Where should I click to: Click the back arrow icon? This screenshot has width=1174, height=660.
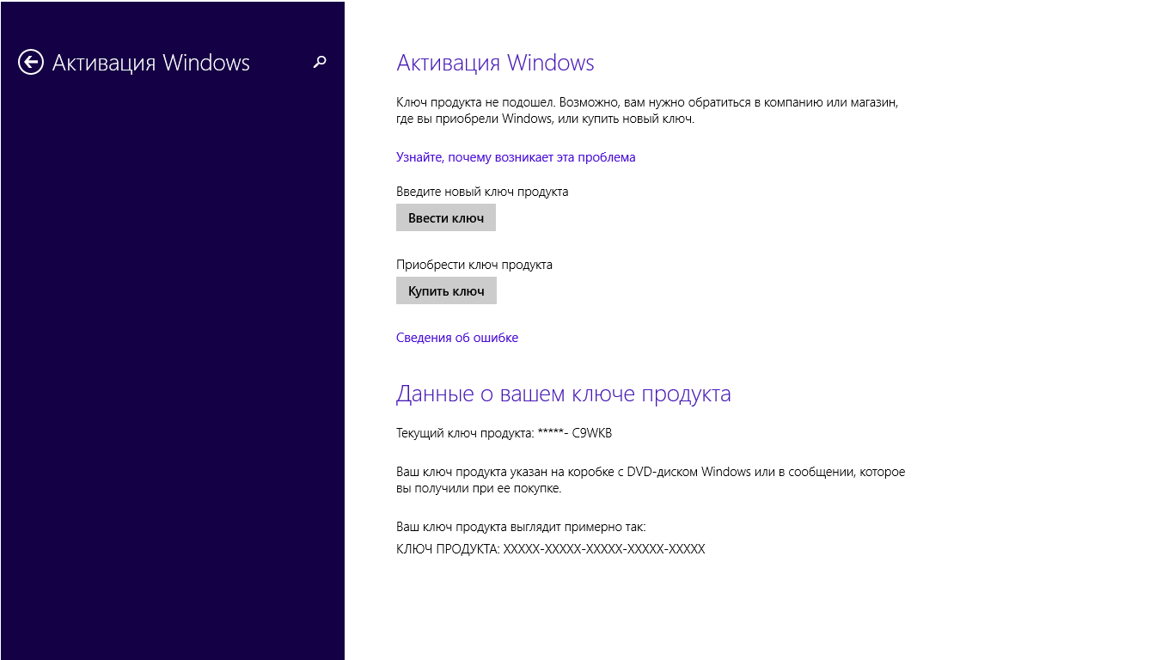point(31,63)
